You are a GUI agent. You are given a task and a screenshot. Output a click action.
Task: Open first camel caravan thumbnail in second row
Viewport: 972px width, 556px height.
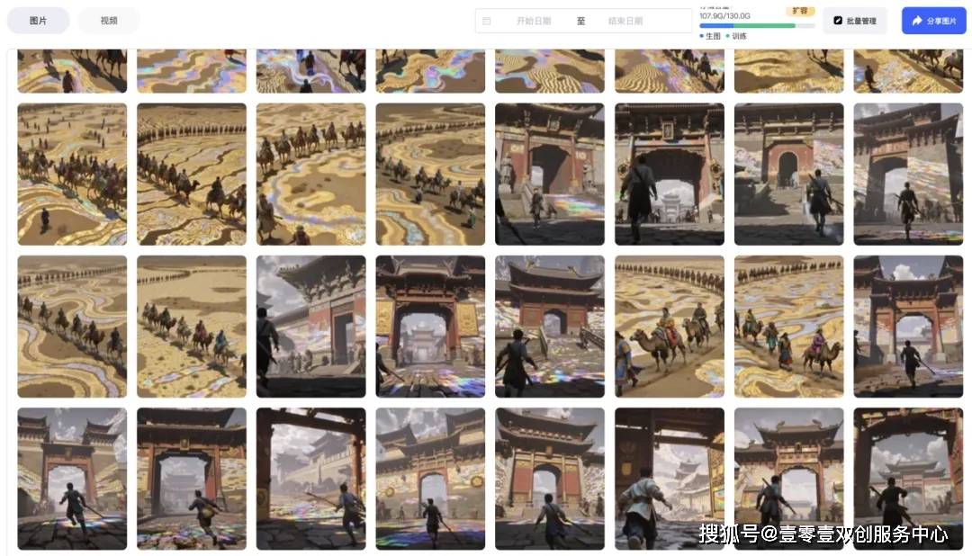coord(72,174)
